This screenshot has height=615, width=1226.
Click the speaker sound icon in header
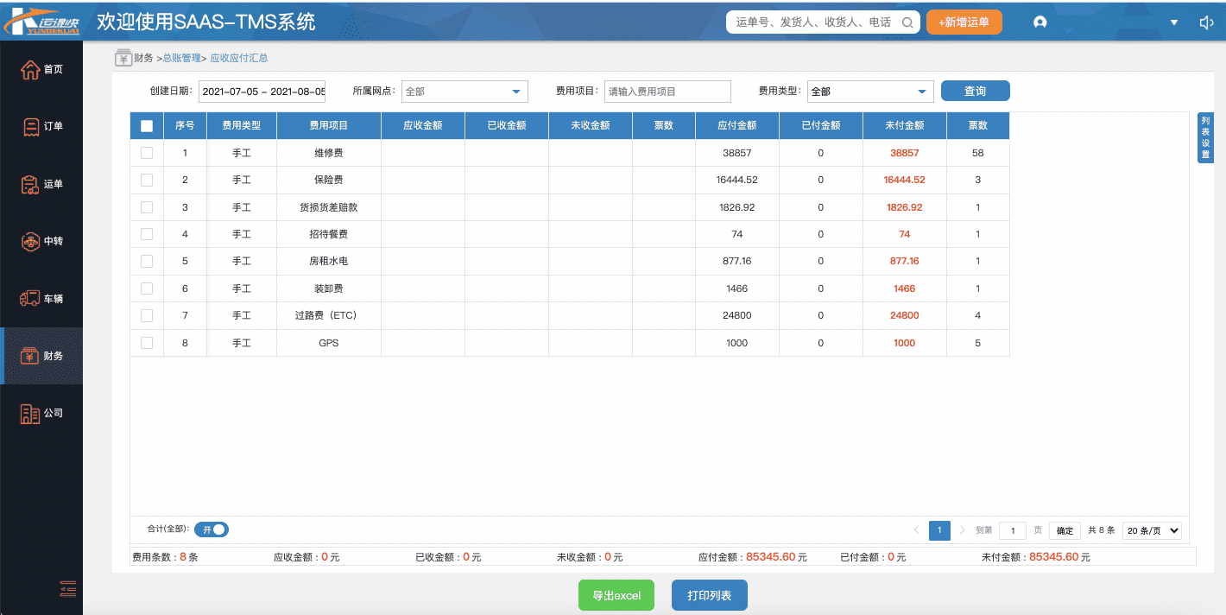(1206, 22)
